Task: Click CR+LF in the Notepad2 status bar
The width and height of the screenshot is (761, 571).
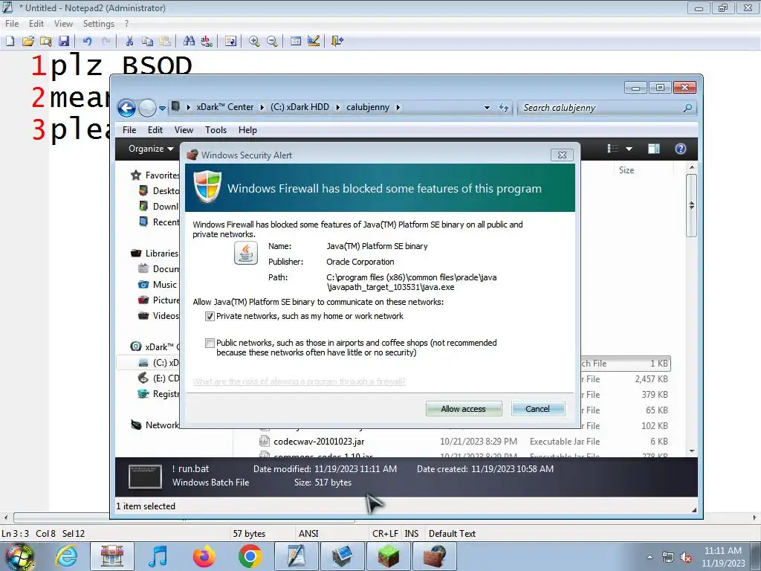Action: (x=385, y=534)
